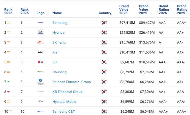Image resolution: width=190 pixels, height=115 pixels.
Task: Click the orange equals sign at rank 10
Action: coord(11,111)
